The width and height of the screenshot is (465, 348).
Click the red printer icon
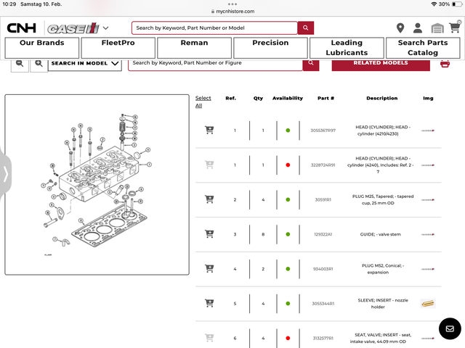445,64
